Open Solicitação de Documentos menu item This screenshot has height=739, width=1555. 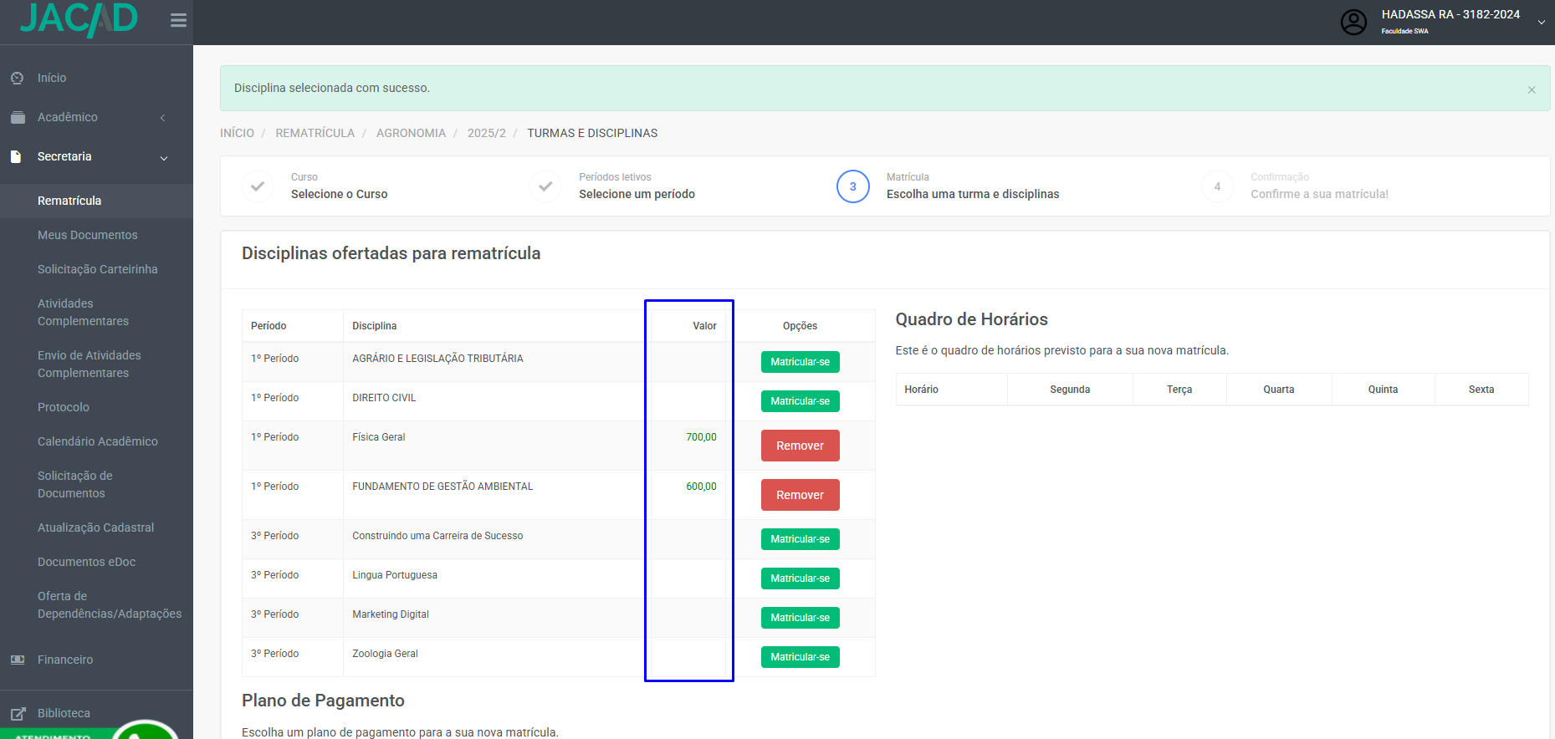coord(75,484)
